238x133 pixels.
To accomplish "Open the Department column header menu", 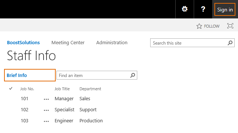I will click(90, 89).
